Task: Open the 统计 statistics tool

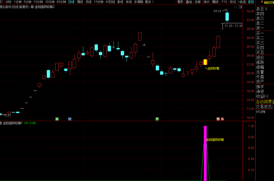Action: [206, 2]
